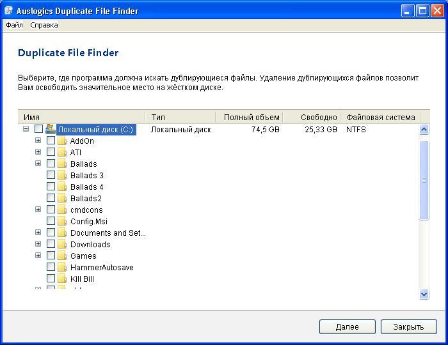Select the Ballads2 checkbox
This screenshot has height=345, width=448.
pos(51,198)
